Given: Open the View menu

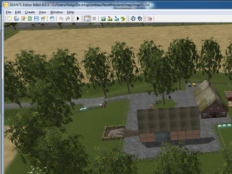Looking at the screenshot, I should click(42, 12).
